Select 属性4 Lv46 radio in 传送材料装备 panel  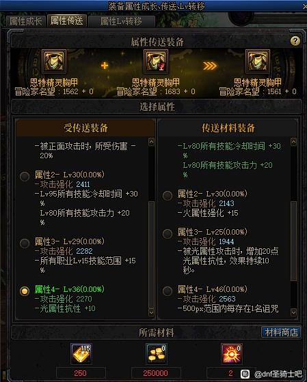pos(168,291)
